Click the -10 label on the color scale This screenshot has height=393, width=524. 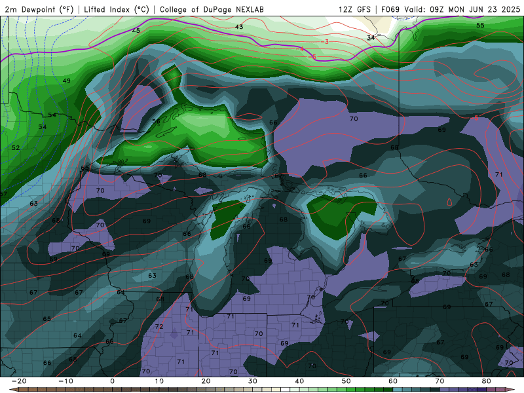click(65, 381)
